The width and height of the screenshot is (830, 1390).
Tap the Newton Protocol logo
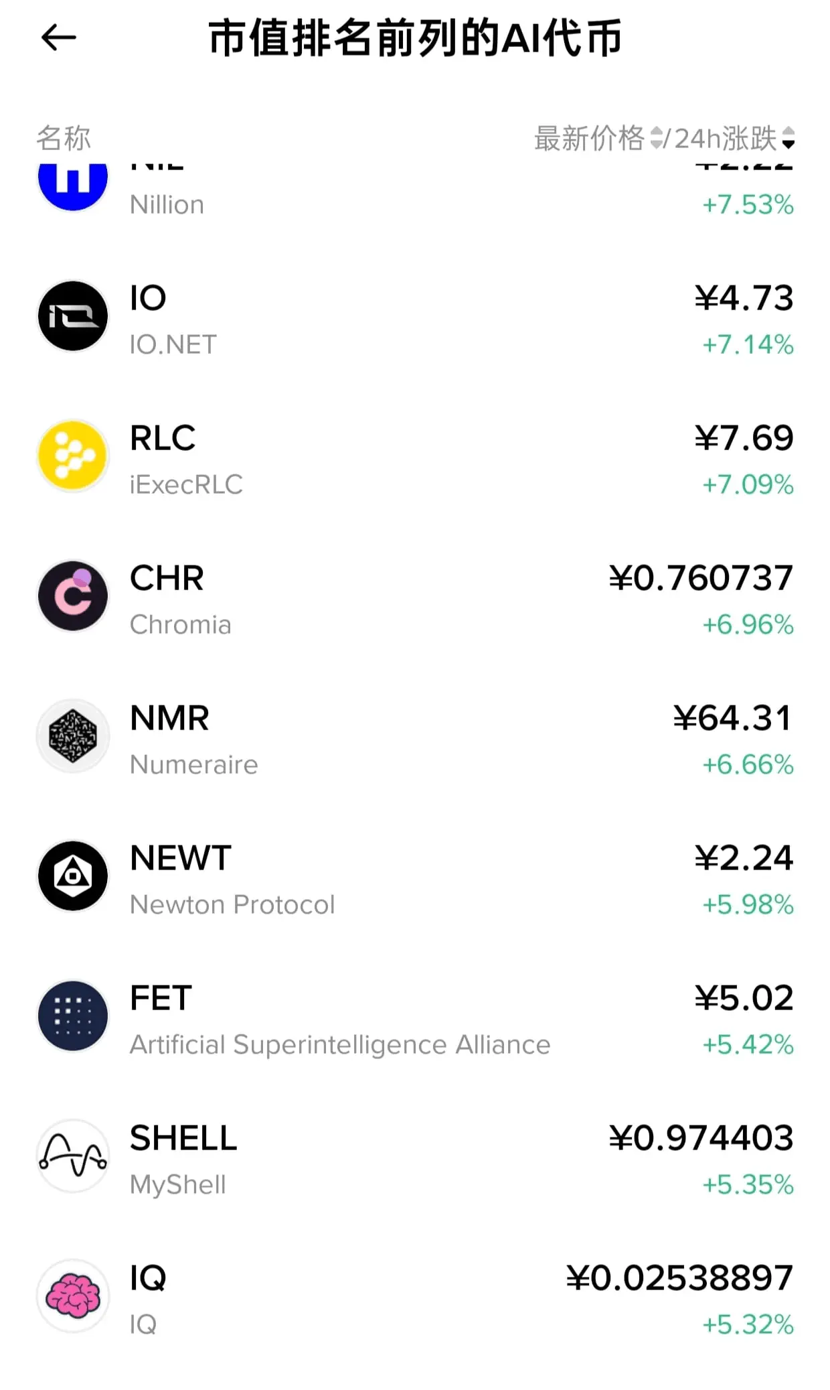click(x=73, y=876)
